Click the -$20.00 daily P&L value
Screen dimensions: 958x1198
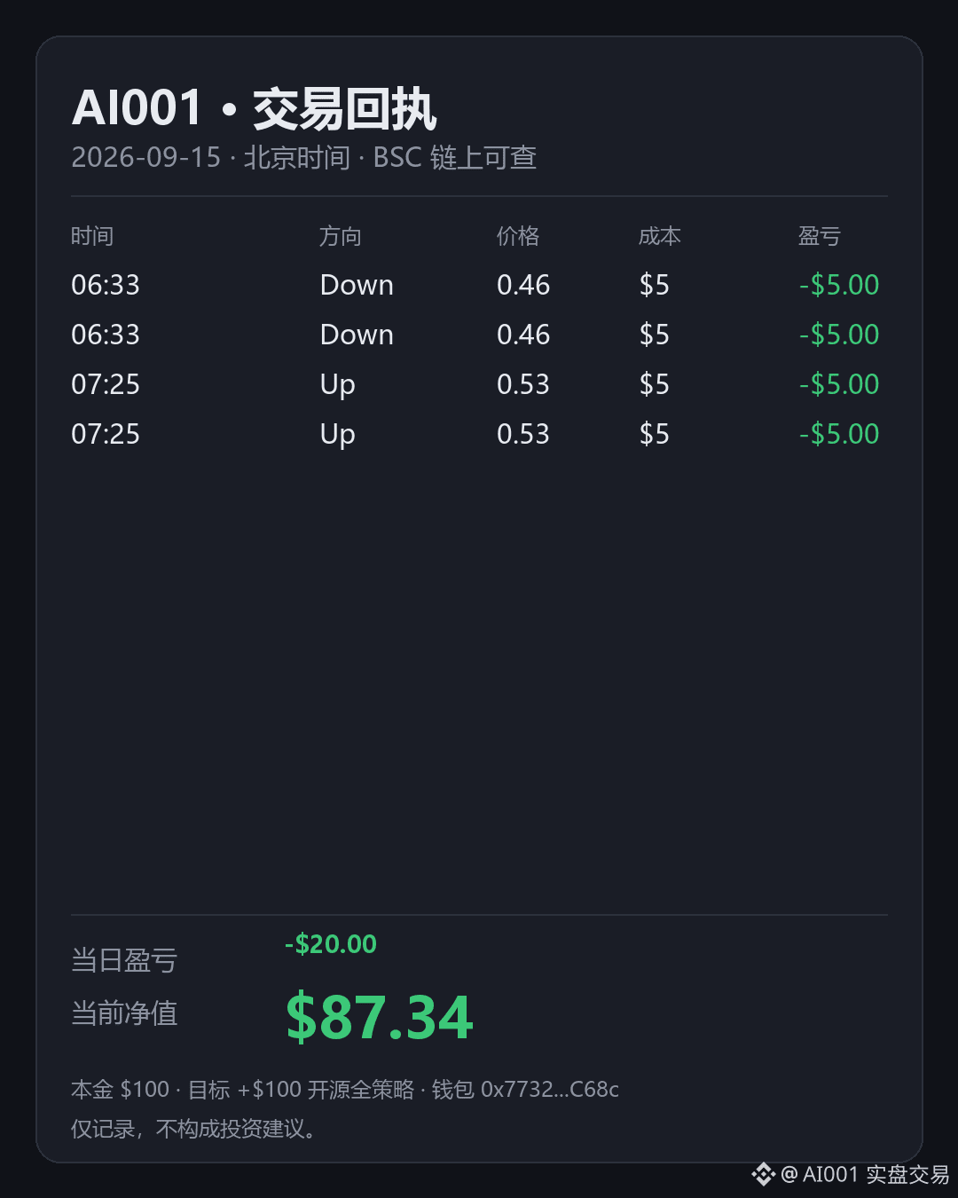331,944
